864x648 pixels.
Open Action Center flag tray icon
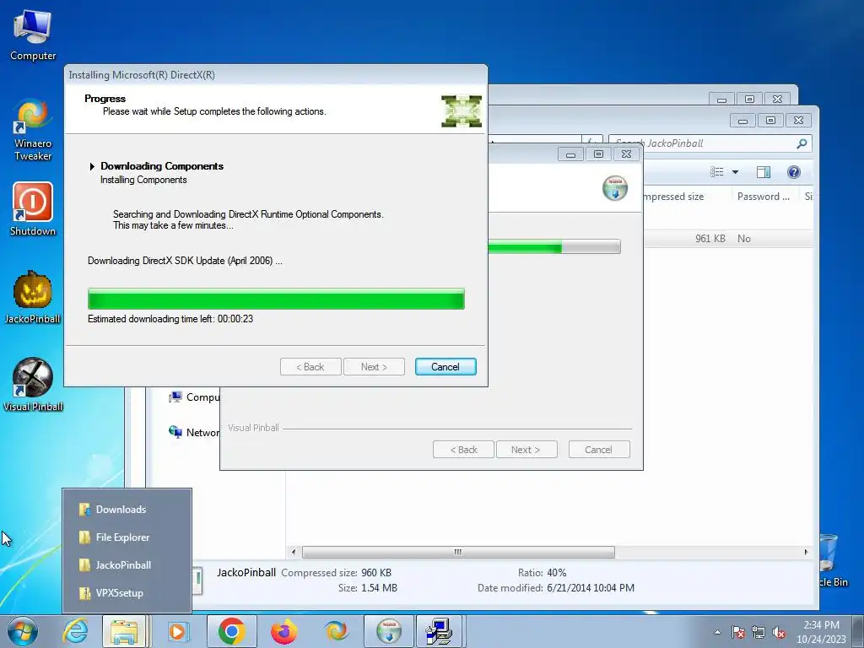click(x=738, y=633)
